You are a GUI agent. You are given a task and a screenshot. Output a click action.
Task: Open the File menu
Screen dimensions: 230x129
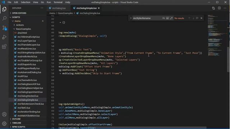pyautogui.click(x=9, y=2)
